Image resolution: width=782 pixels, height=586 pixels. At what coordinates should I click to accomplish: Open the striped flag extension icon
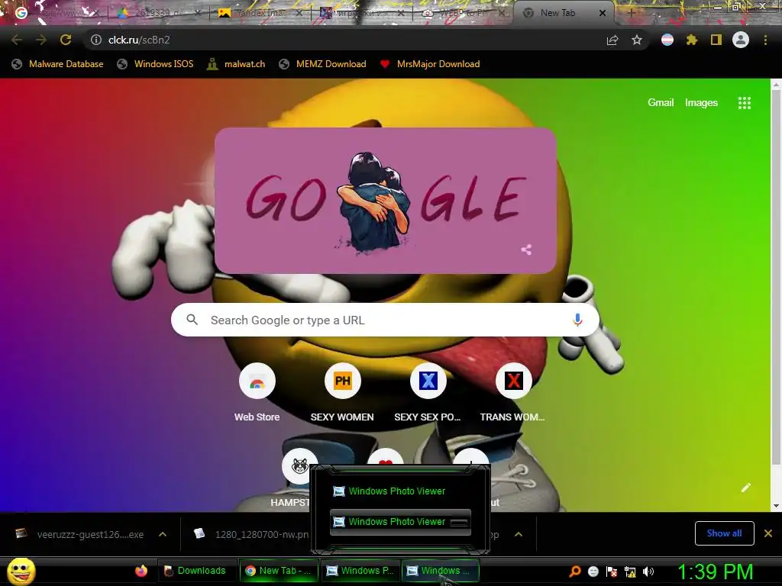pos(667,40)
